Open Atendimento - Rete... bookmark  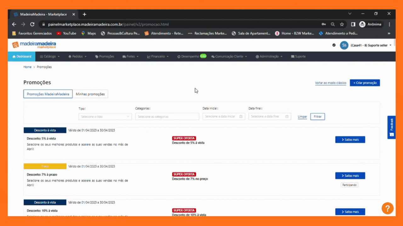(164, 33)
